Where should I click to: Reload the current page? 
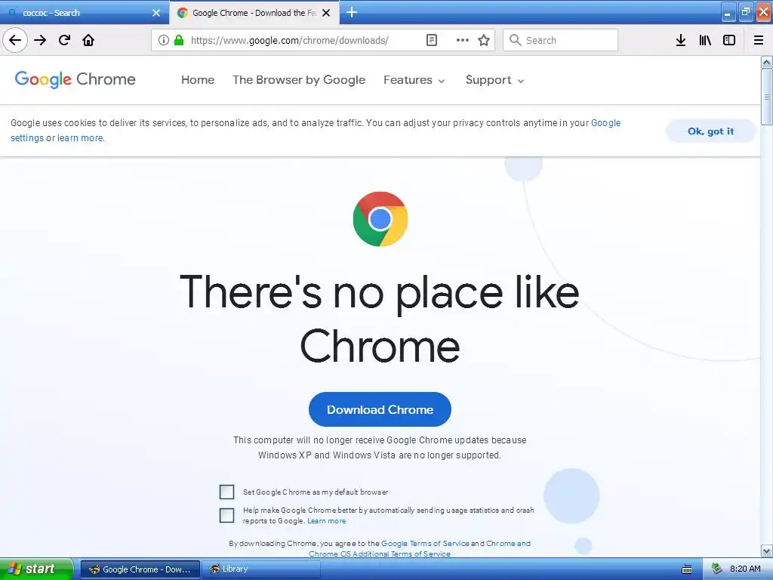64,40
